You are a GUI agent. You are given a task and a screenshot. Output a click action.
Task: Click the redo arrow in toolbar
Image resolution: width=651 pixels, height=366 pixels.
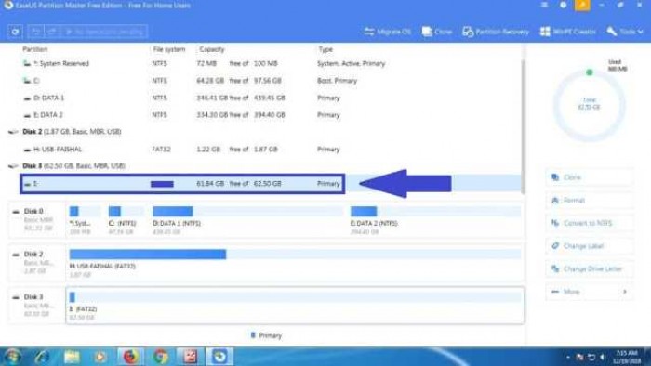click(x=51, y=32)
